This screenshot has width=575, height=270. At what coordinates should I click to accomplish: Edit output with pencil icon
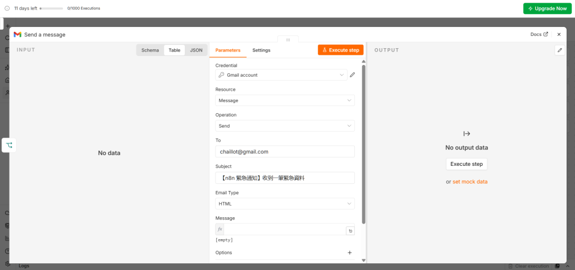coord(560,50)
